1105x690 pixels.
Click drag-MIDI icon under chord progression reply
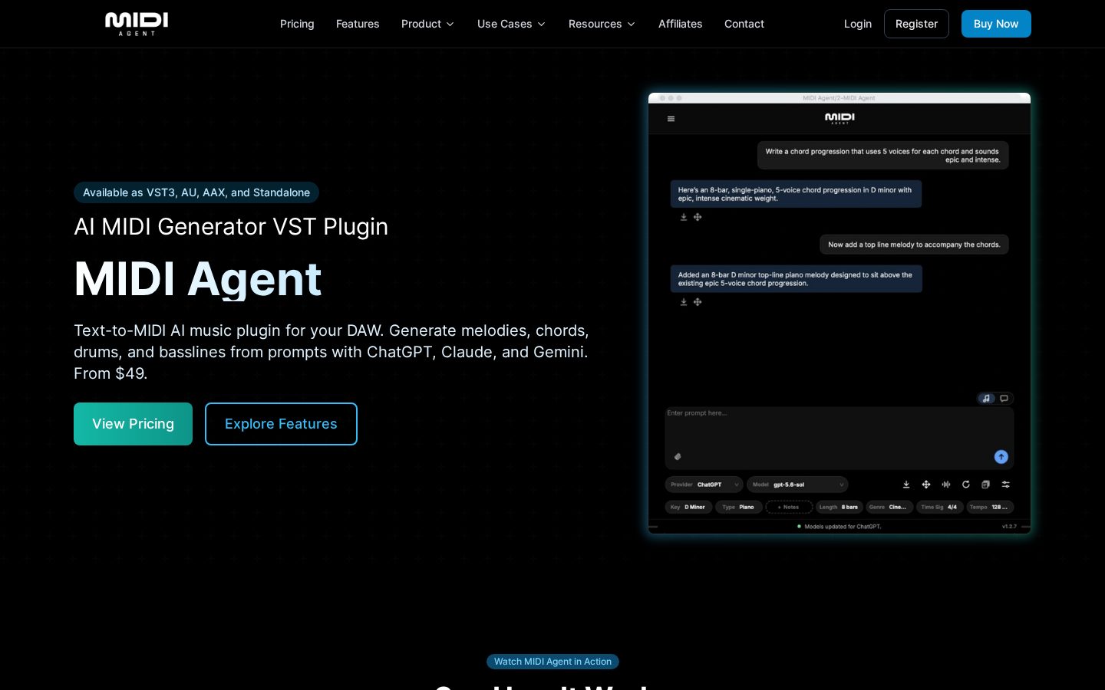pos(698,217)
